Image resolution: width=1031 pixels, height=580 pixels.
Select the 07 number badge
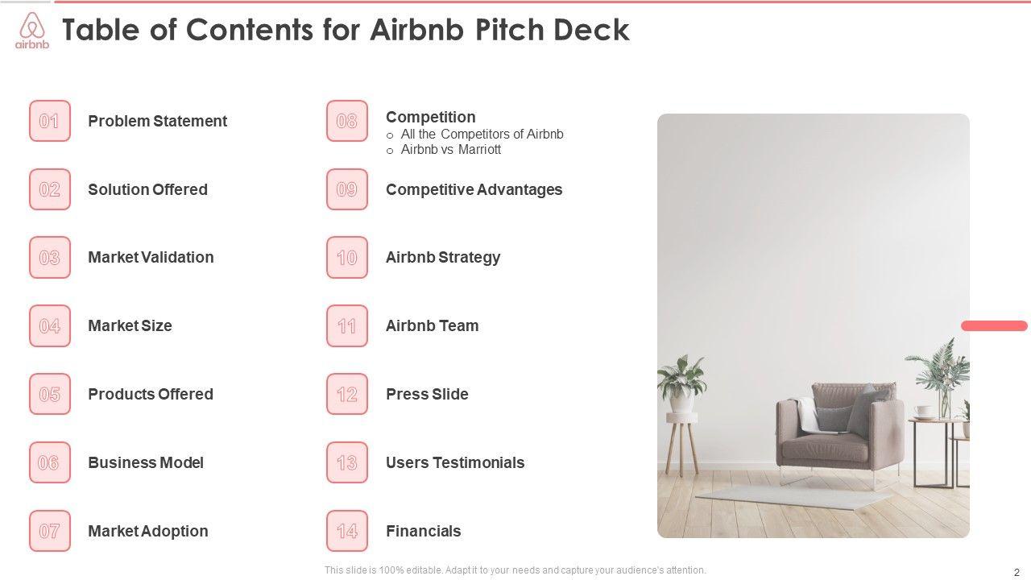(50, 531)
